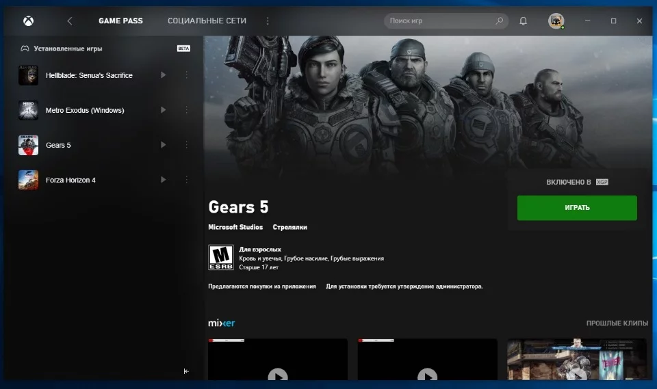Image resolution: width=657 pixels, height=389 pixels.
Task: Launch Forza Horizon 4 with its play arrow
Action: pyautogui.click(x=163, y=180)
